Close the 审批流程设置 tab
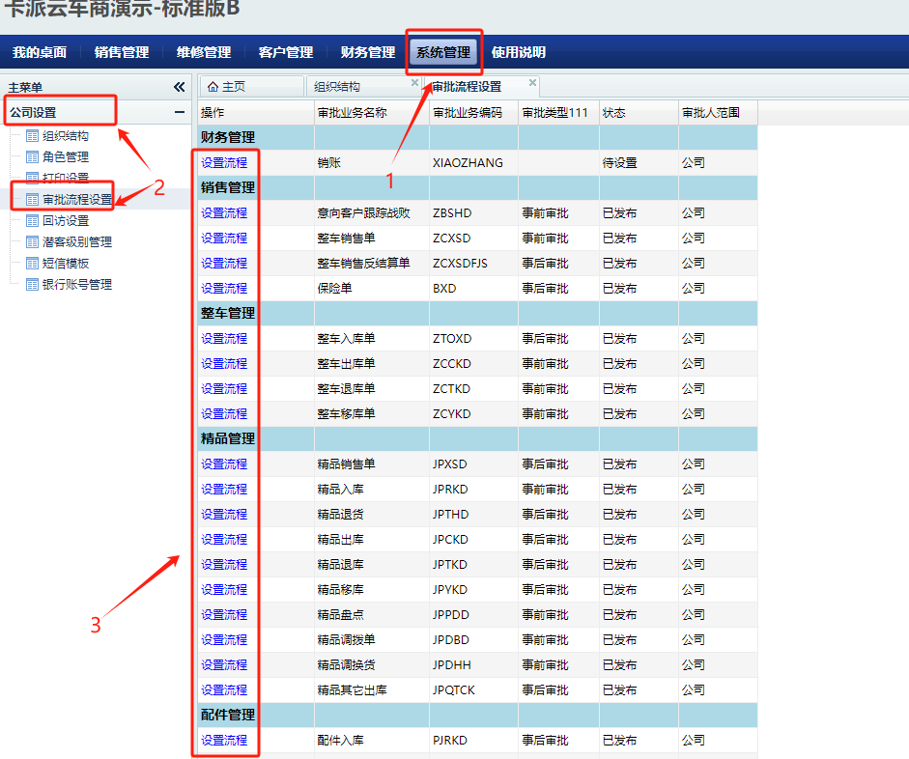This screenshot has width=909, height=759. point(532,83)
